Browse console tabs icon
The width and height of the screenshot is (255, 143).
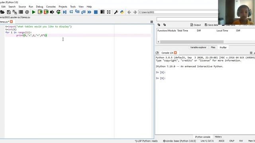157,53
